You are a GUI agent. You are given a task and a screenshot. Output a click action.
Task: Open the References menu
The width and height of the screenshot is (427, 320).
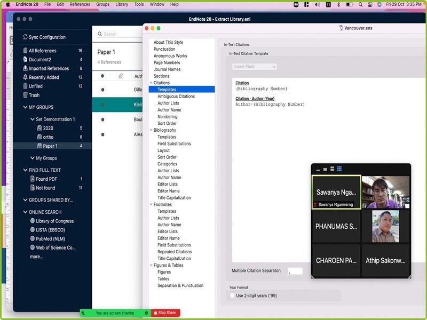(x=80, y=4)
